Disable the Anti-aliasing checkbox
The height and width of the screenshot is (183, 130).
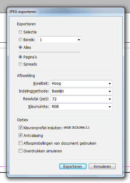[20, 135]
